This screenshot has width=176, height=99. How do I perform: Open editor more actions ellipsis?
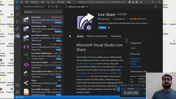[x=159, y=7]
